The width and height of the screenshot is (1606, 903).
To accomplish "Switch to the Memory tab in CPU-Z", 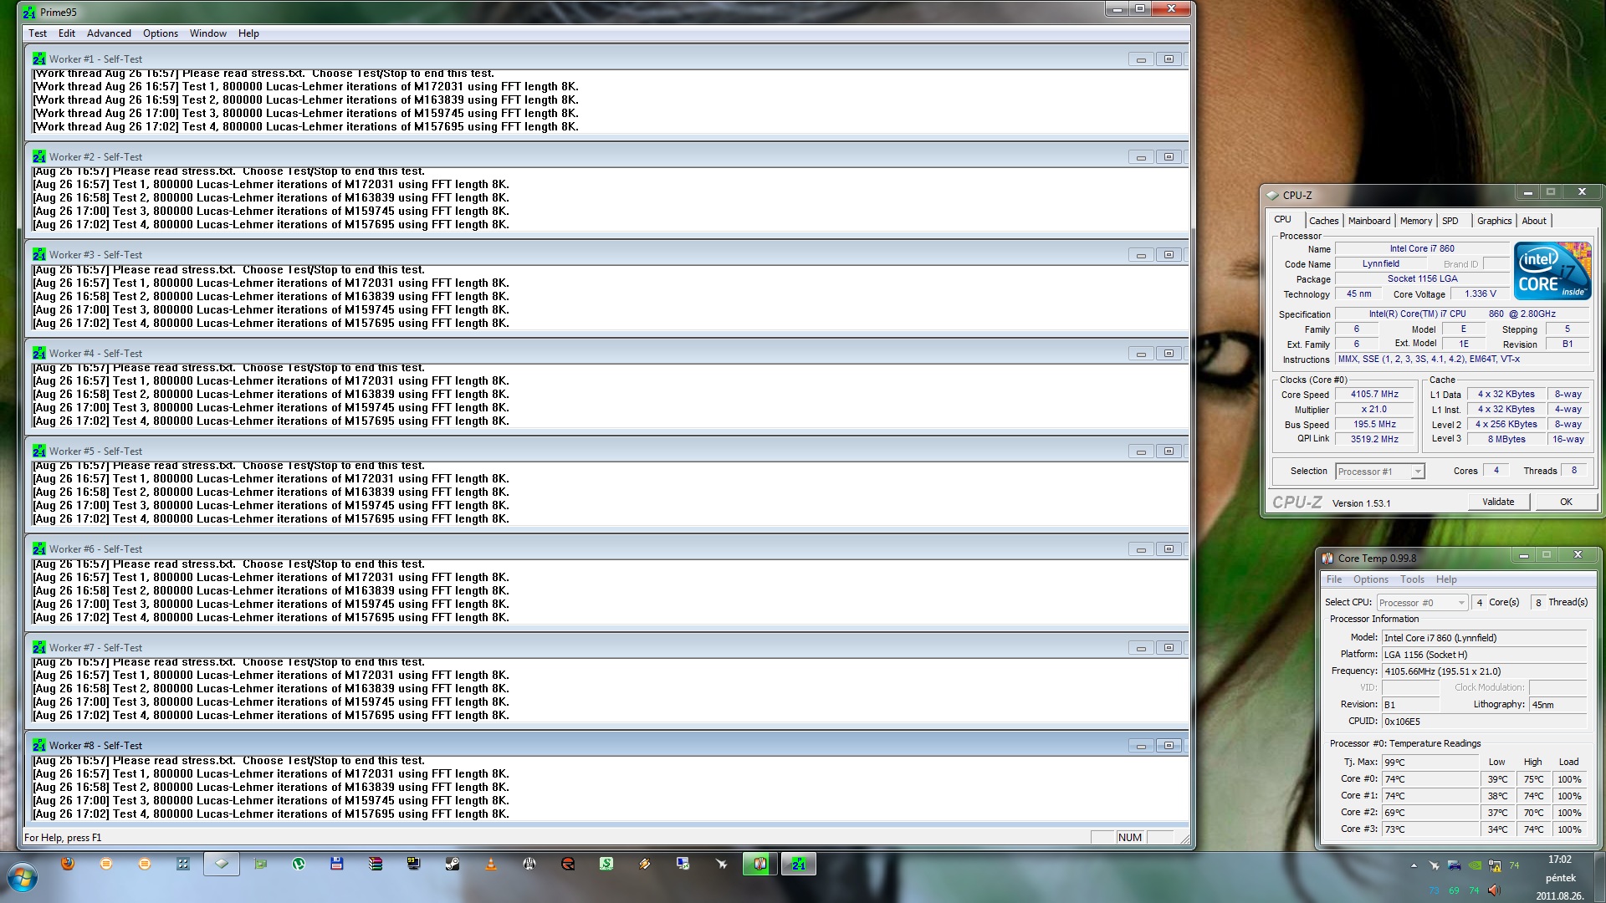I will point(1416,221).
